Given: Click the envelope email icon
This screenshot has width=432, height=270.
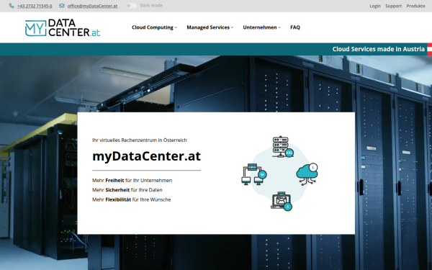Looking at the screenshot, I should [62, 6].
